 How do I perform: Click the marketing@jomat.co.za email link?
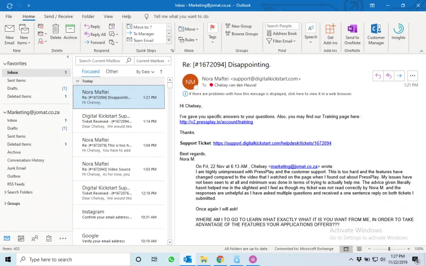(294, 166)
